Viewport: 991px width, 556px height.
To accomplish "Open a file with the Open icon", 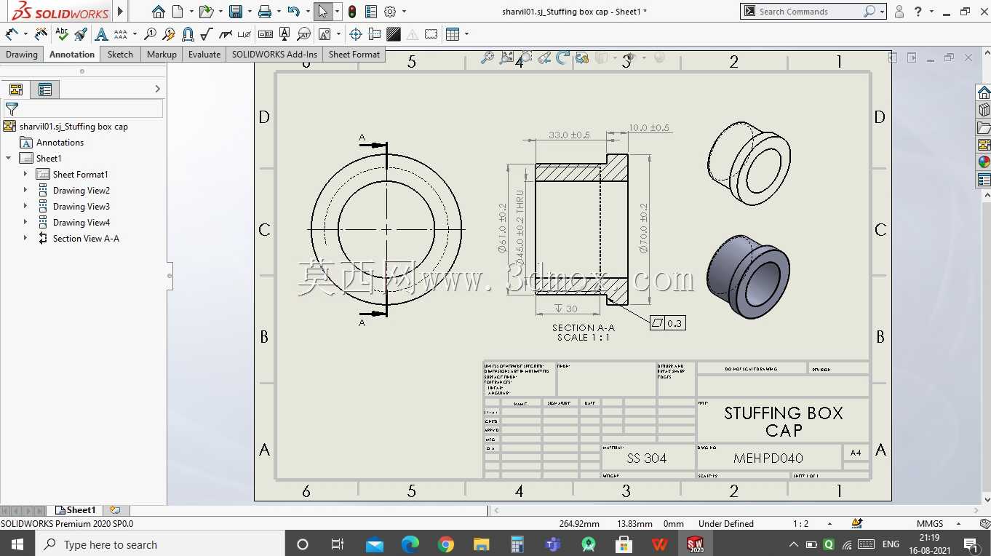I will coord(206,12).
